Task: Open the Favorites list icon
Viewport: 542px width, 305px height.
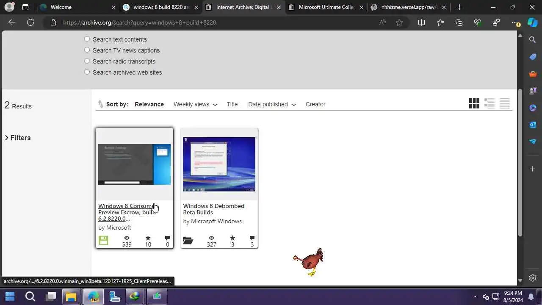Action: click(440, 22)
